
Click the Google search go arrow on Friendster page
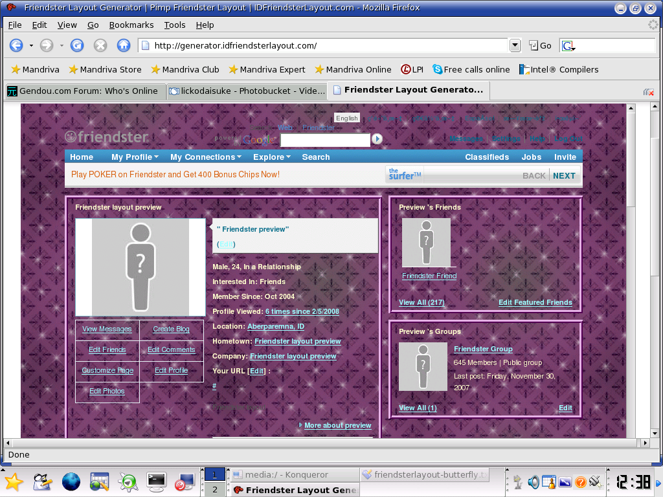click(377, 138)
